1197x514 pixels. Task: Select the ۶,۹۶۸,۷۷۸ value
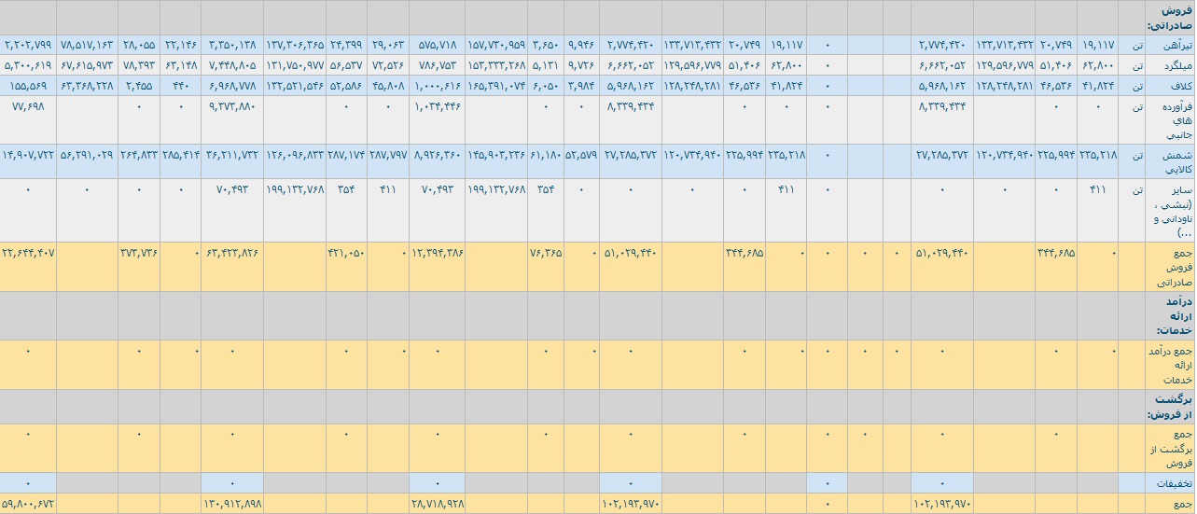tap(233, 86)
